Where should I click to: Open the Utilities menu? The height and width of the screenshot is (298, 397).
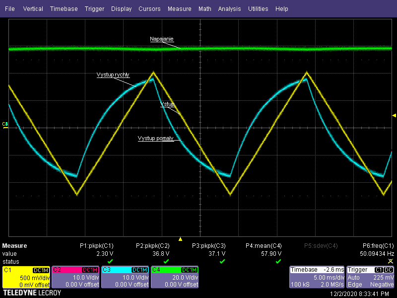pos(258,9)
